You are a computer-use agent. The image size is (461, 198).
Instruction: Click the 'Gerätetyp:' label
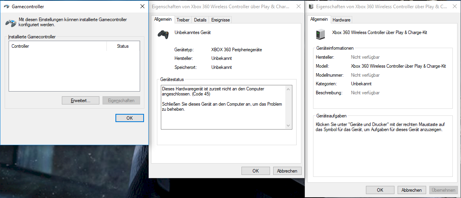[x=184, y=50]
